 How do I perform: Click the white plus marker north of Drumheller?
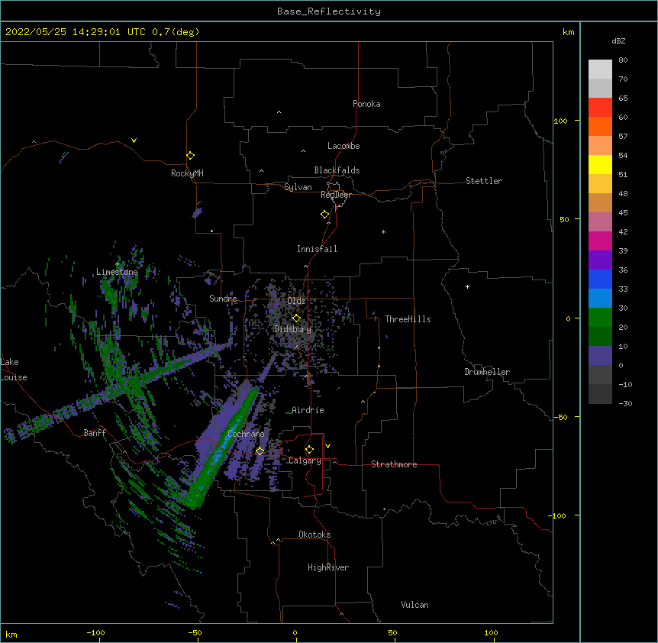tap(467, 286)
